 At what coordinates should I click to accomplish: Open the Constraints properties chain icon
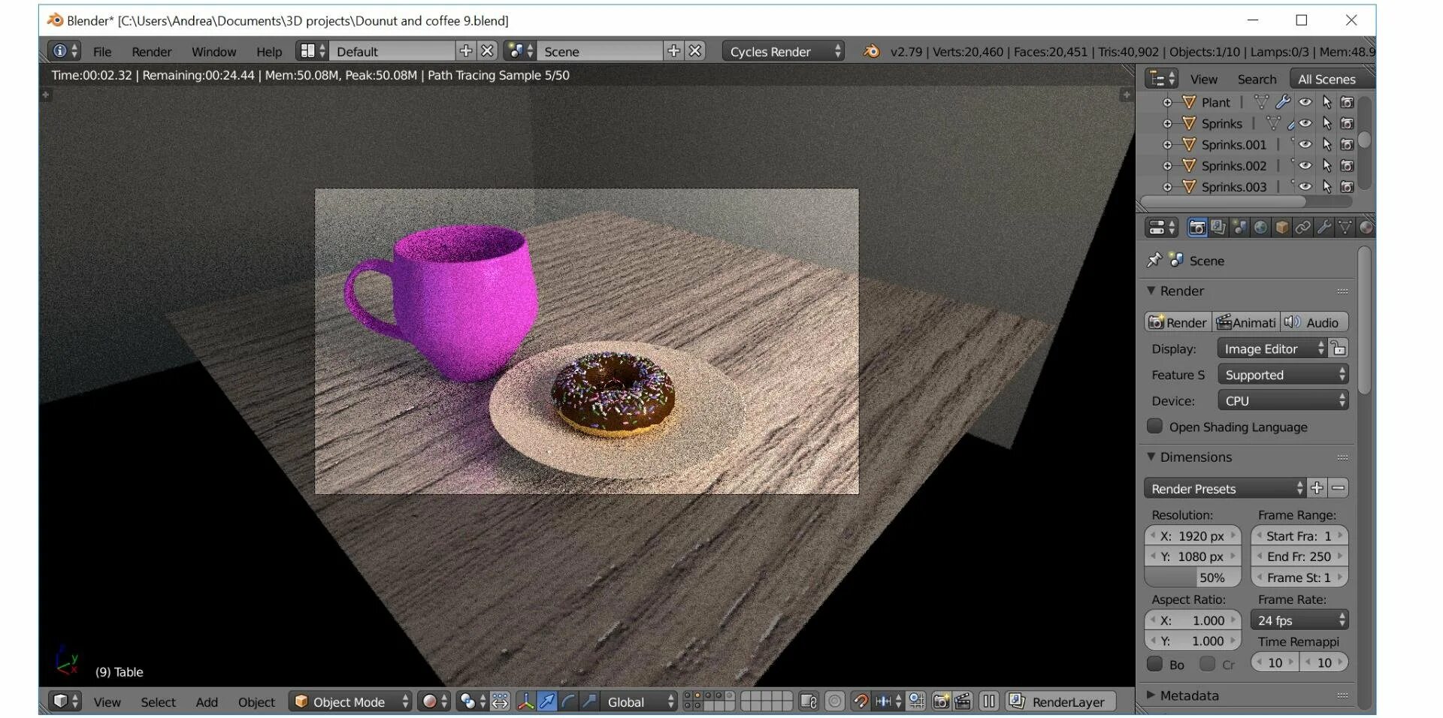click(x=1302, y=228)
